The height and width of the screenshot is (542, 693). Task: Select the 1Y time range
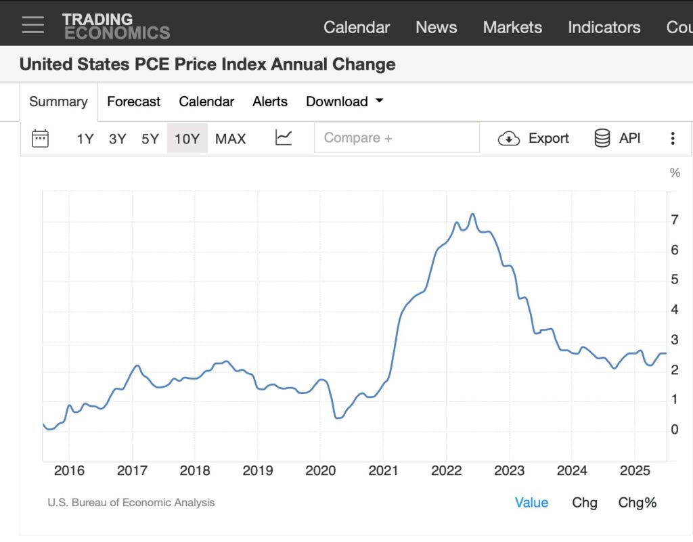click(x=85, y=139)
